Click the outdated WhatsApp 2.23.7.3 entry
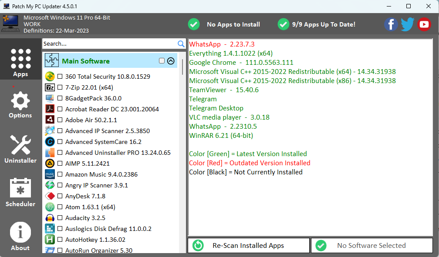 pos(222,44)
